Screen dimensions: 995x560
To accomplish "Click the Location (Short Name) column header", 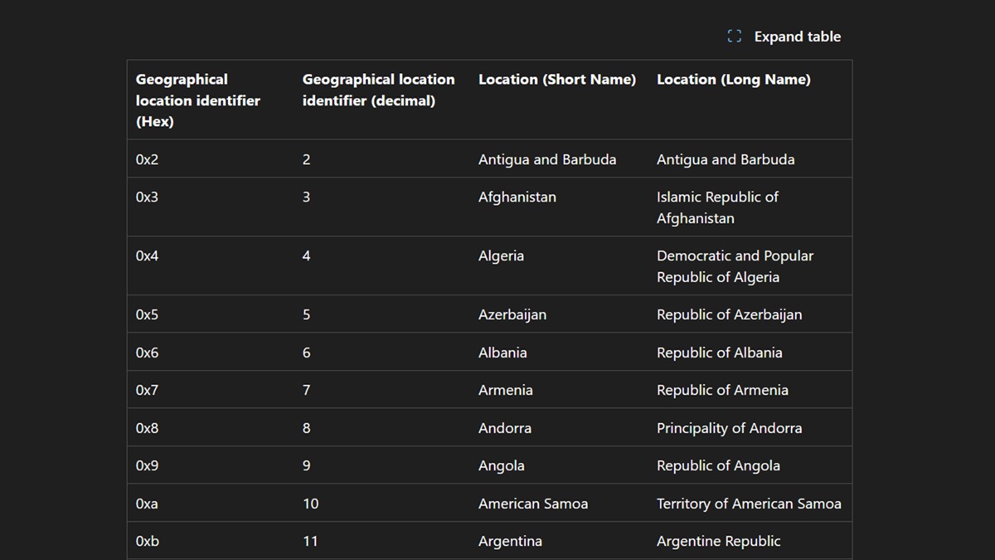I will pos(557,80).
